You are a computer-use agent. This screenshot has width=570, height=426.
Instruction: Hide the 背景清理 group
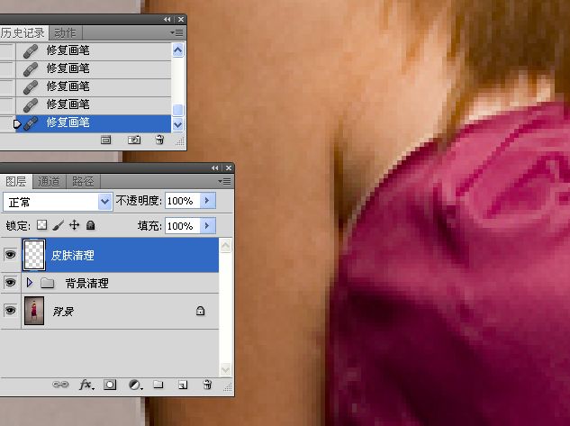pyautogui.click(x=10, y=283)
